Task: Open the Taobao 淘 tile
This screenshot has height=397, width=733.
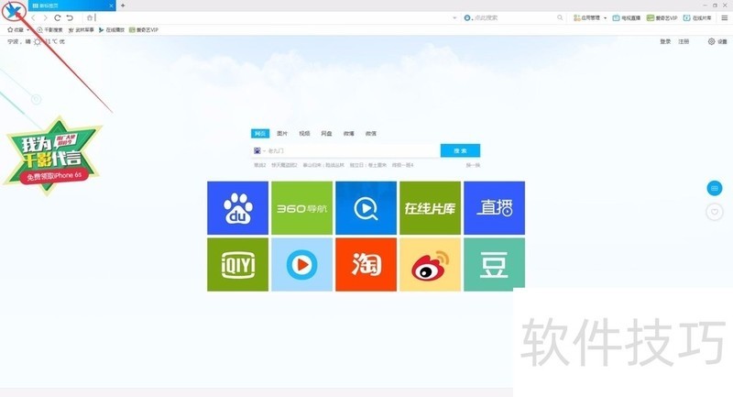Action: pyautogui.click(x=366, y=264)
